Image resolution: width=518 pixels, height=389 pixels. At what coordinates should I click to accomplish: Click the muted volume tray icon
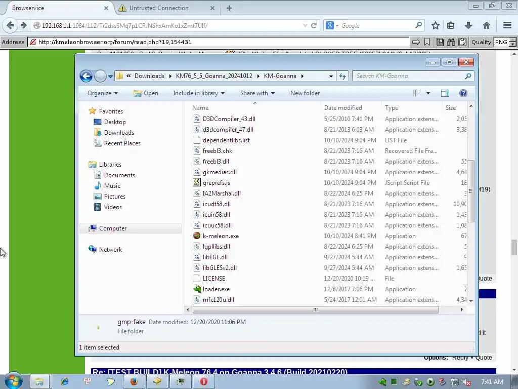point(467,382)
